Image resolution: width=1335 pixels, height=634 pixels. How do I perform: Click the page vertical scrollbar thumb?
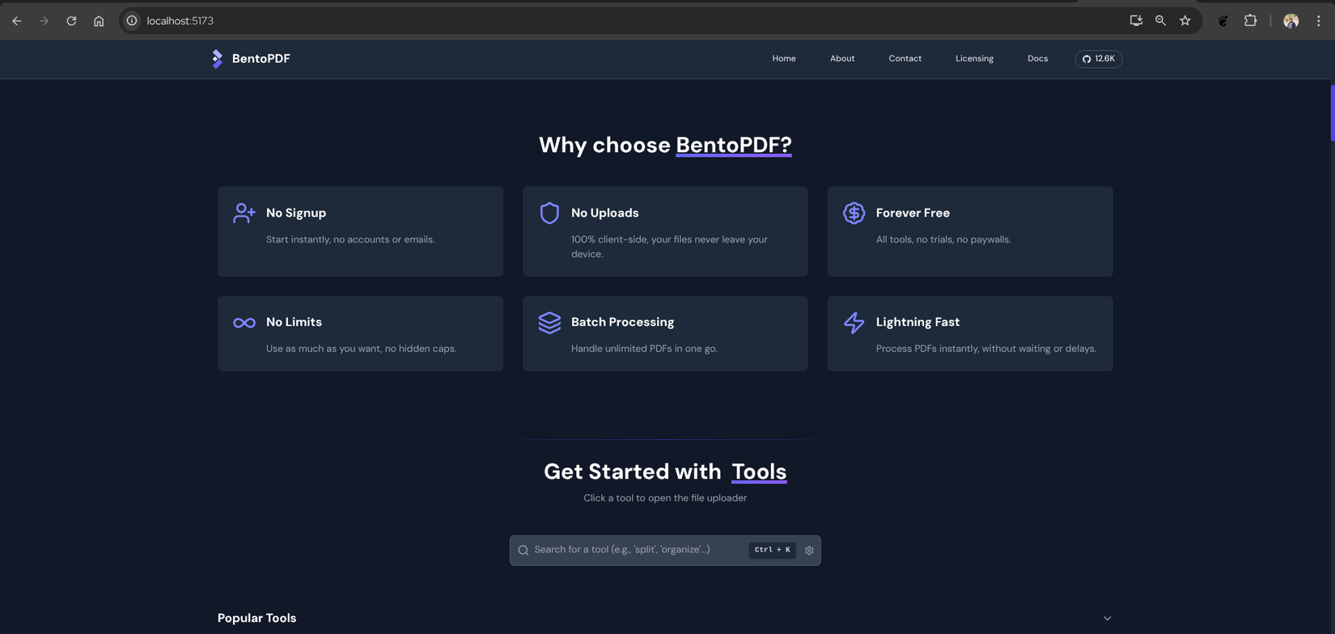point(1332,113)
